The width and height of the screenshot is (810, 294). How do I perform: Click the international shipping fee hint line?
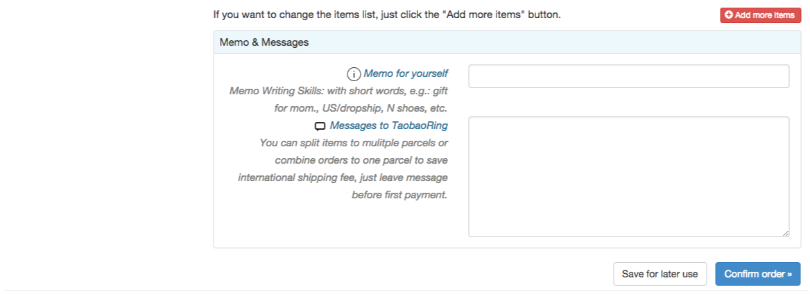click(343, 178)
